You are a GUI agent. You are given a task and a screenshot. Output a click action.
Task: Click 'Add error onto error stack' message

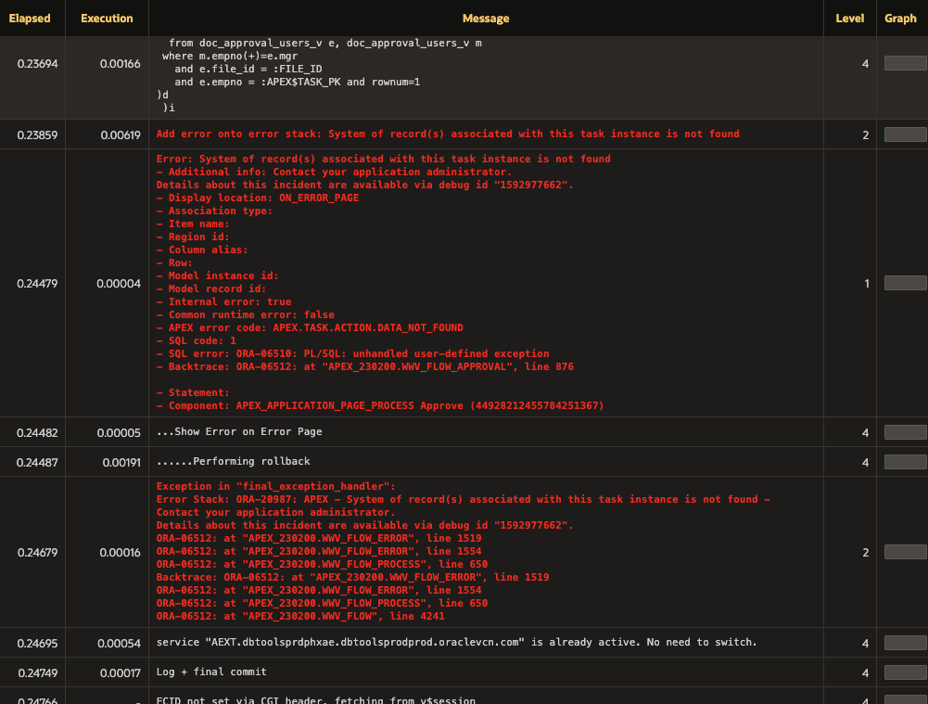tap(448, 134)
